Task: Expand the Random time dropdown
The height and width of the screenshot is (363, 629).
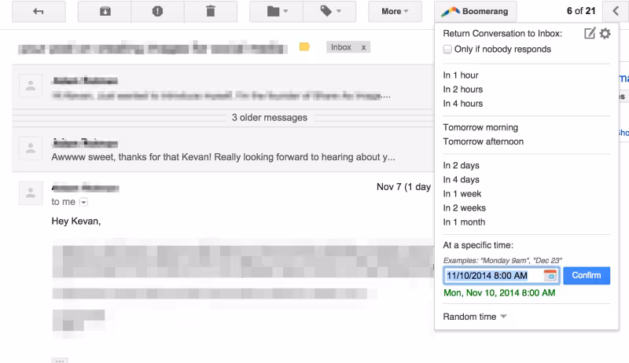Action: pyautogui.click(x=475, y=317)
